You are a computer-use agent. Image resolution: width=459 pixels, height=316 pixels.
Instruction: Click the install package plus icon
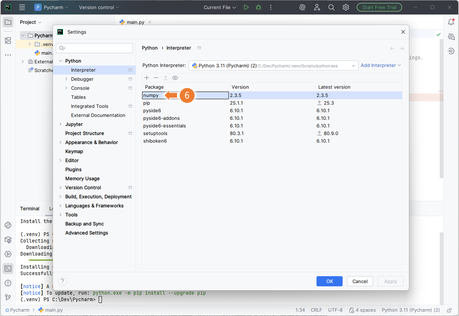click(x=147, y=78)
